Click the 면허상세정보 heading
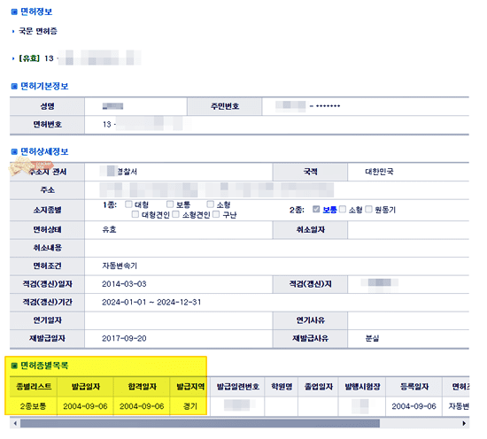The image size is (487, 439). (44, 151)
